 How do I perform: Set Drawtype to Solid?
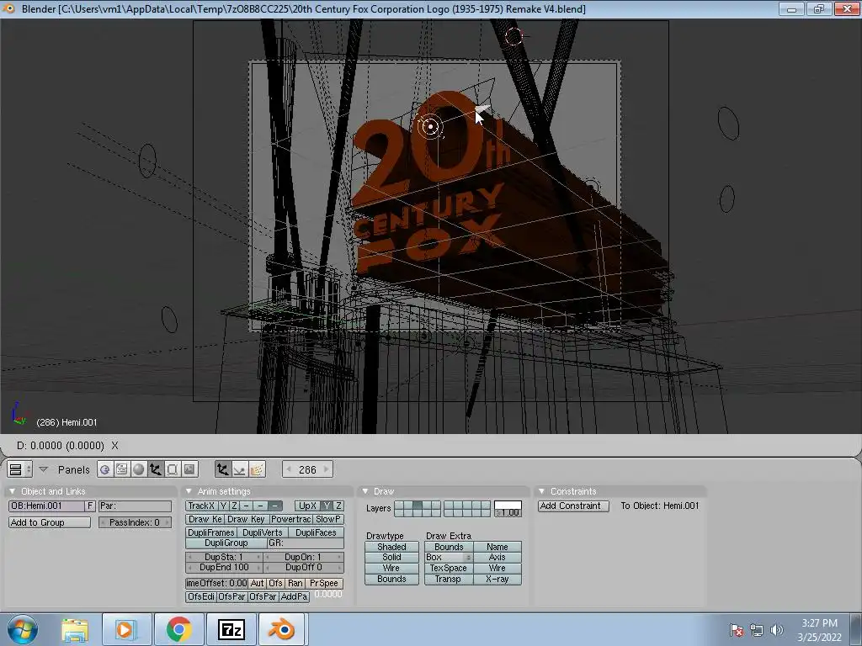pyautogui.click(x=391, y=558)
